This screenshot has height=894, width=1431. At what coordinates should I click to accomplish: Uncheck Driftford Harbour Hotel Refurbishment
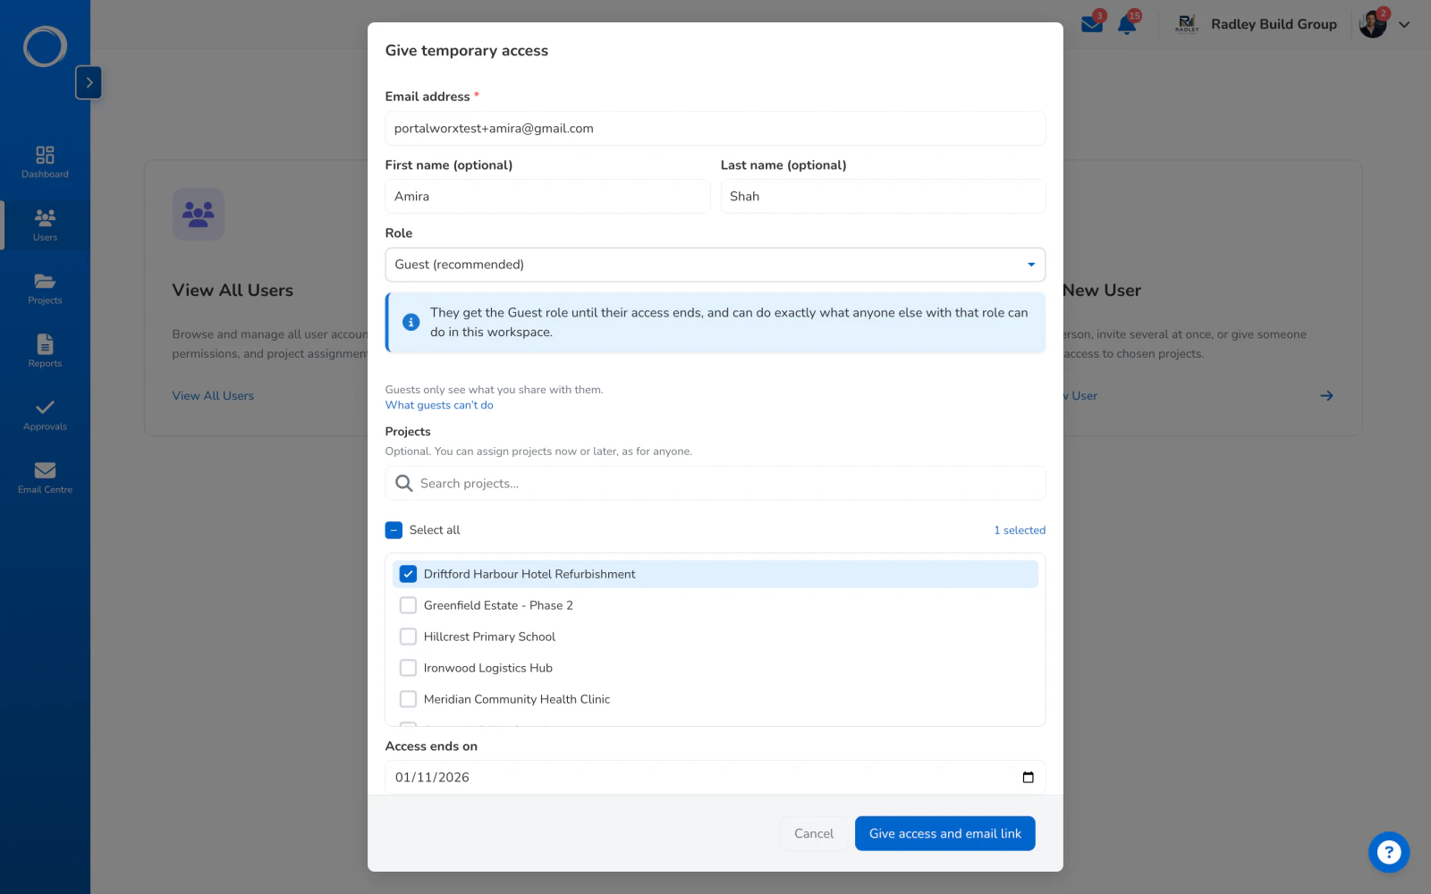(x=408, y=574)
